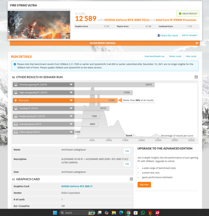Open Copilot from the taskbar
Screen dimensions: 209x216
[107, 213]
